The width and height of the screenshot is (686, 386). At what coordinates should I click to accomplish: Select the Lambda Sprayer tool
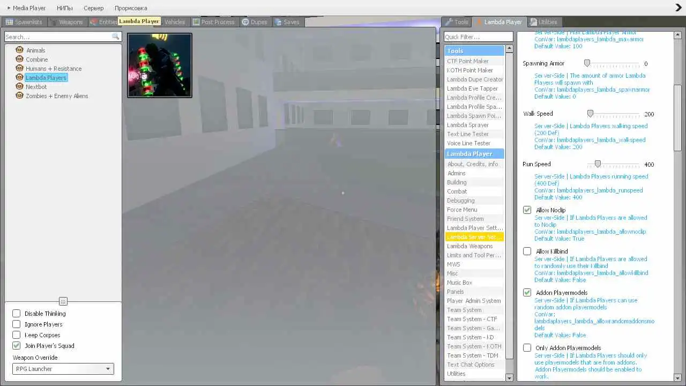[x=474, y=125]
